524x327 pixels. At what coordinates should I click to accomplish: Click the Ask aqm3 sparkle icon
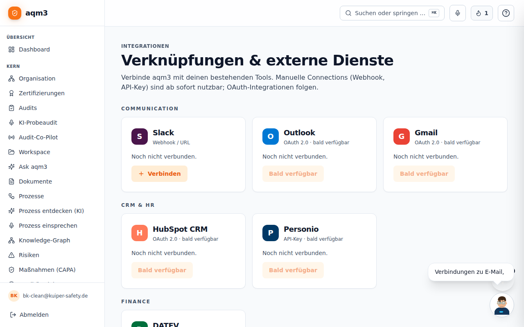[11, 167]
